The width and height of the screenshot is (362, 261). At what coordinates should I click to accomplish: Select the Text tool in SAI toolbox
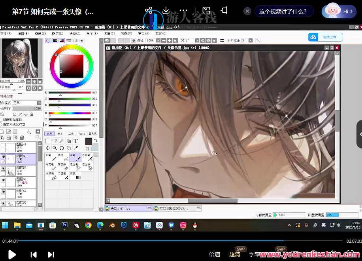pyautogui.click(x=76, y=141)
